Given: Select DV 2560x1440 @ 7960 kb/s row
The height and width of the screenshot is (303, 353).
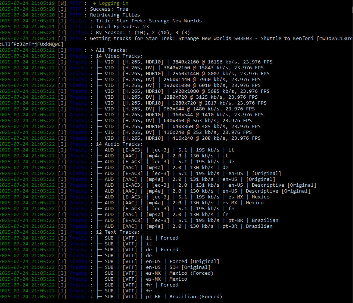Looking at the screenshot, I should click(x=179, y=80).
